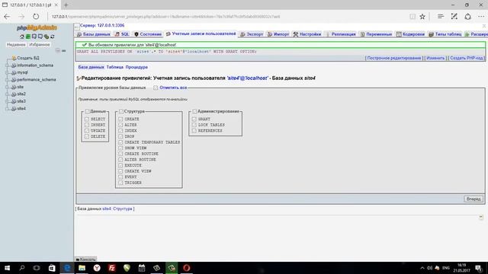This screenshot has height=274, width=488.
Task: Expand the site4 database node
Action: pyautogui.click(x=7, y=109)
